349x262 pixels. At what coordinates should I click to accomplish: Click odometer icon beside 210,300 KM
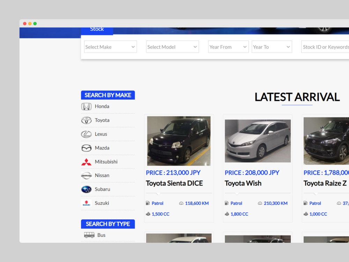260,203
